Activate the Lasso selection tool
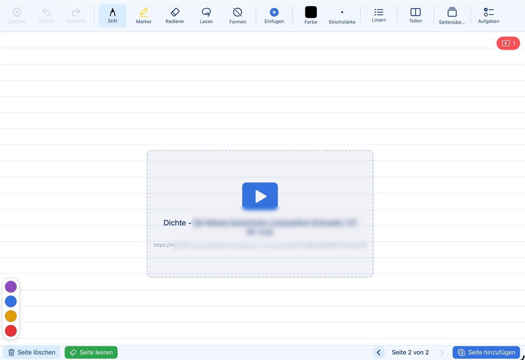 tap(206, 16)
